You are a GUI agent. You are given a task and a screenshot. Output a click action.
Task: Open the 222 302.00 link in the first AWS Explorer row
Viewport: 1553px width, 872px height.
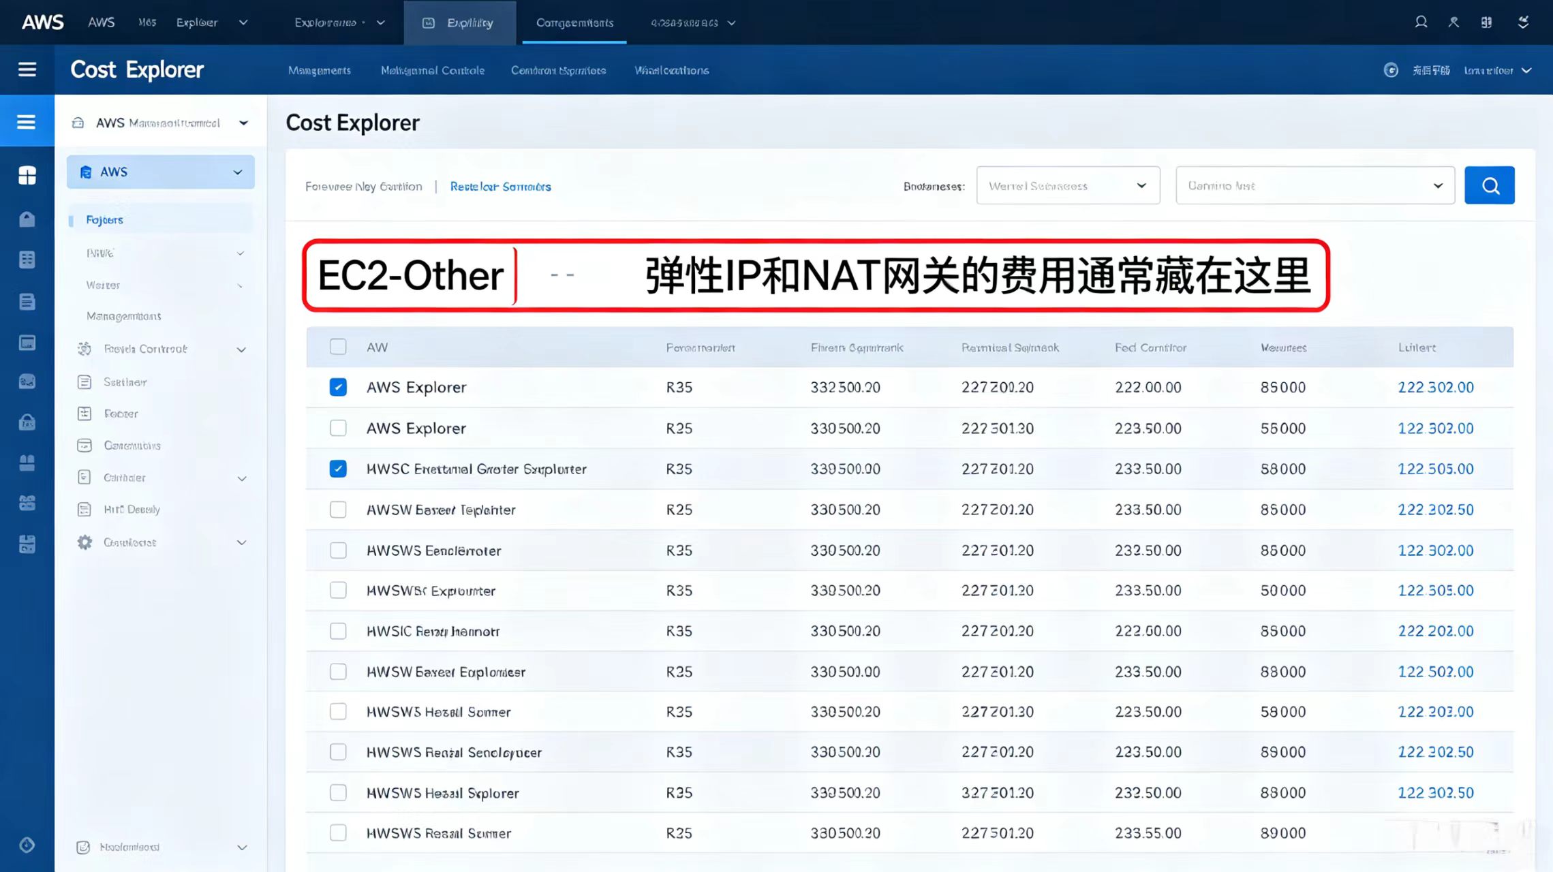point(1436,388)
